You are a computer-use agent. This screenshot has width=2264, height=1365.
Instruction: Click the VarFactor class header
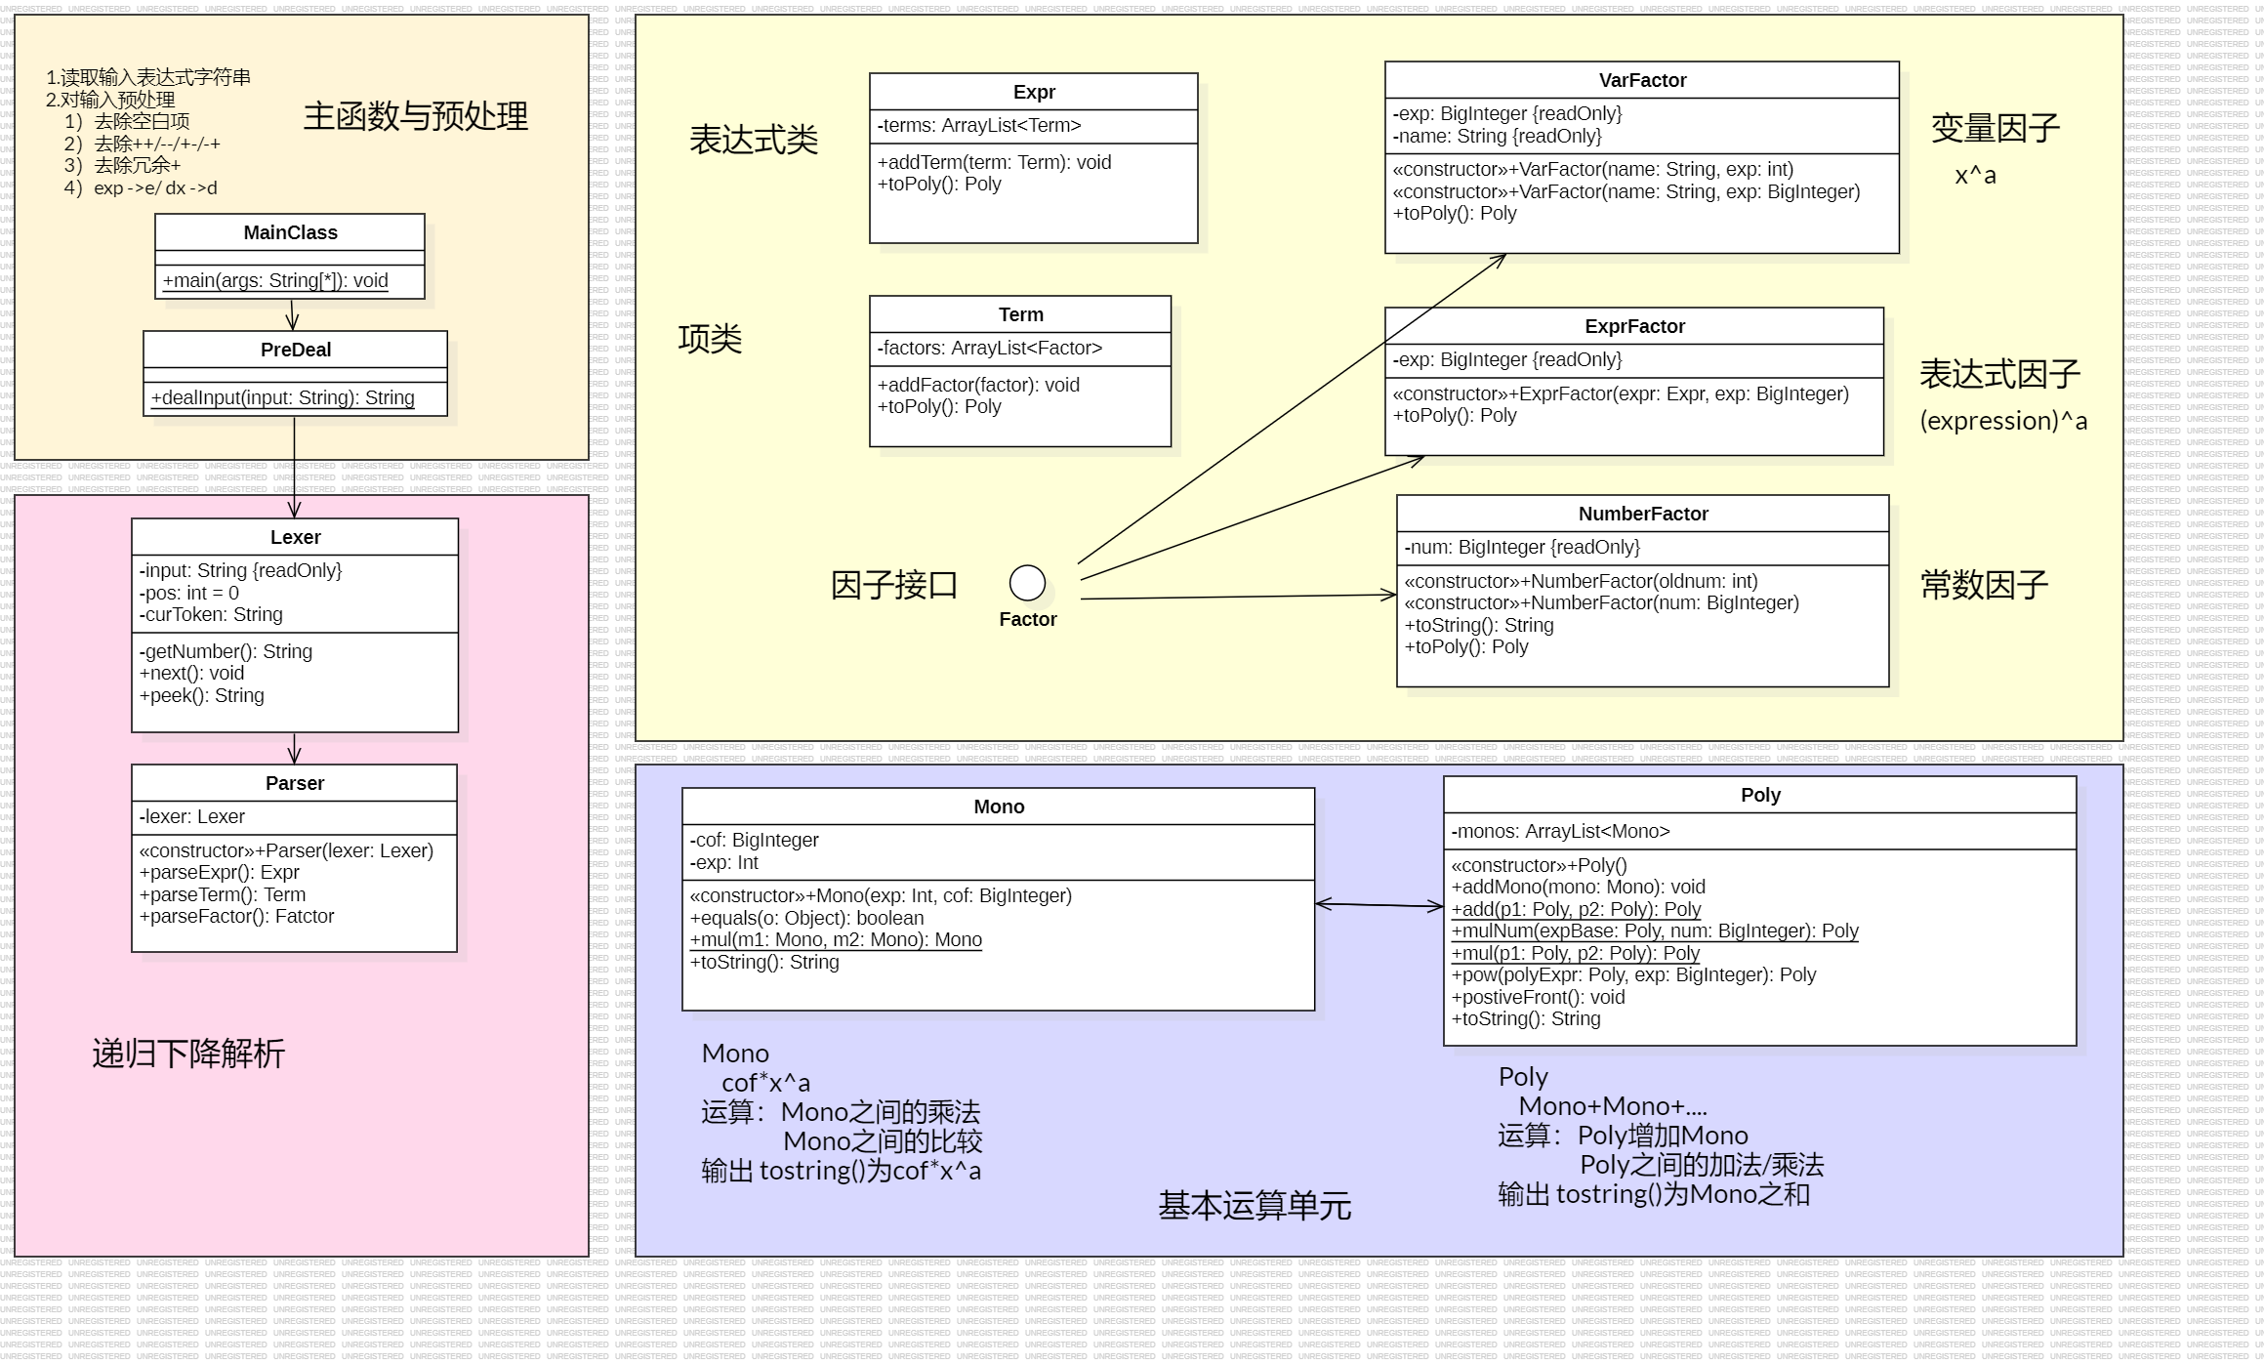pos(1642,80)
